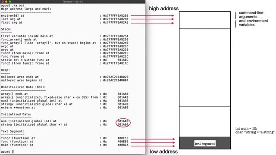The width and height of the screenshot is (276, 155).
Task: Click the 'low address' diagram label
Action: 164,152
